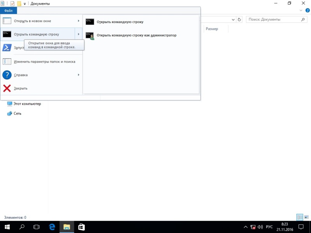The height and width of the screenshot is (233, 311).
Task: Launch Microsoft Edge from taskbar
Action: point(52,227)
